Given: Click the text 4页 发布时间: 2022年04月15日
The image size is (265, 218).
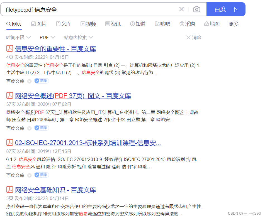Looking at the screenshot, I should click(38, 57).
